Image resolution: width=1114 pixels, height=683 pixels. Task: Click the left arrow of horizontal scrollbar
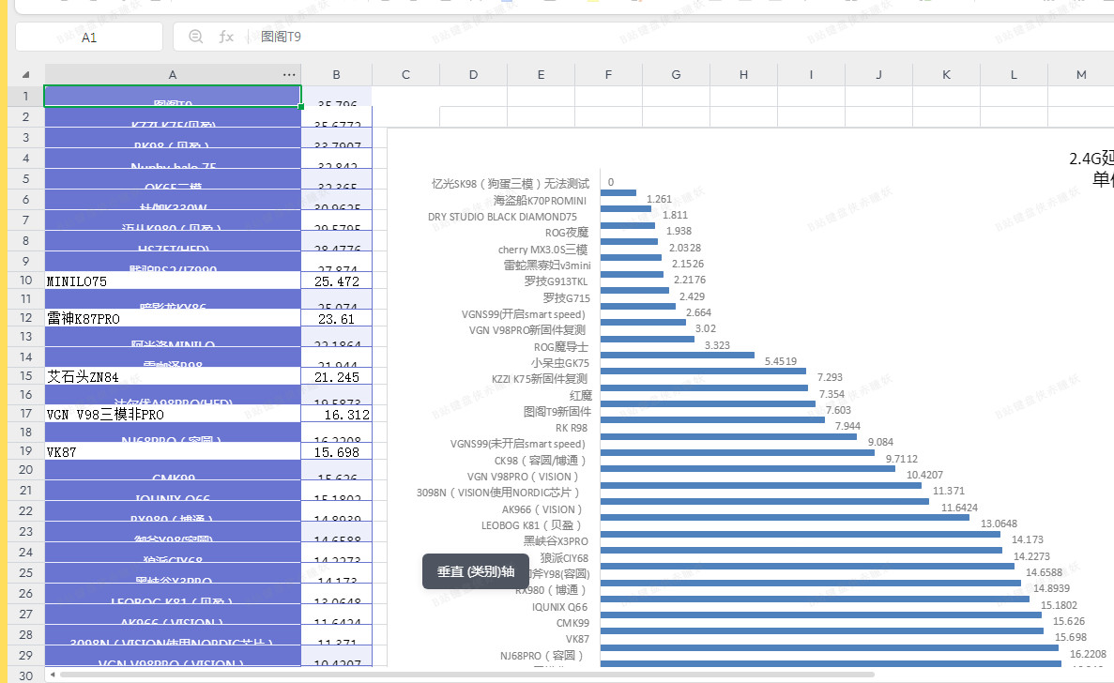tap(52, 675)
